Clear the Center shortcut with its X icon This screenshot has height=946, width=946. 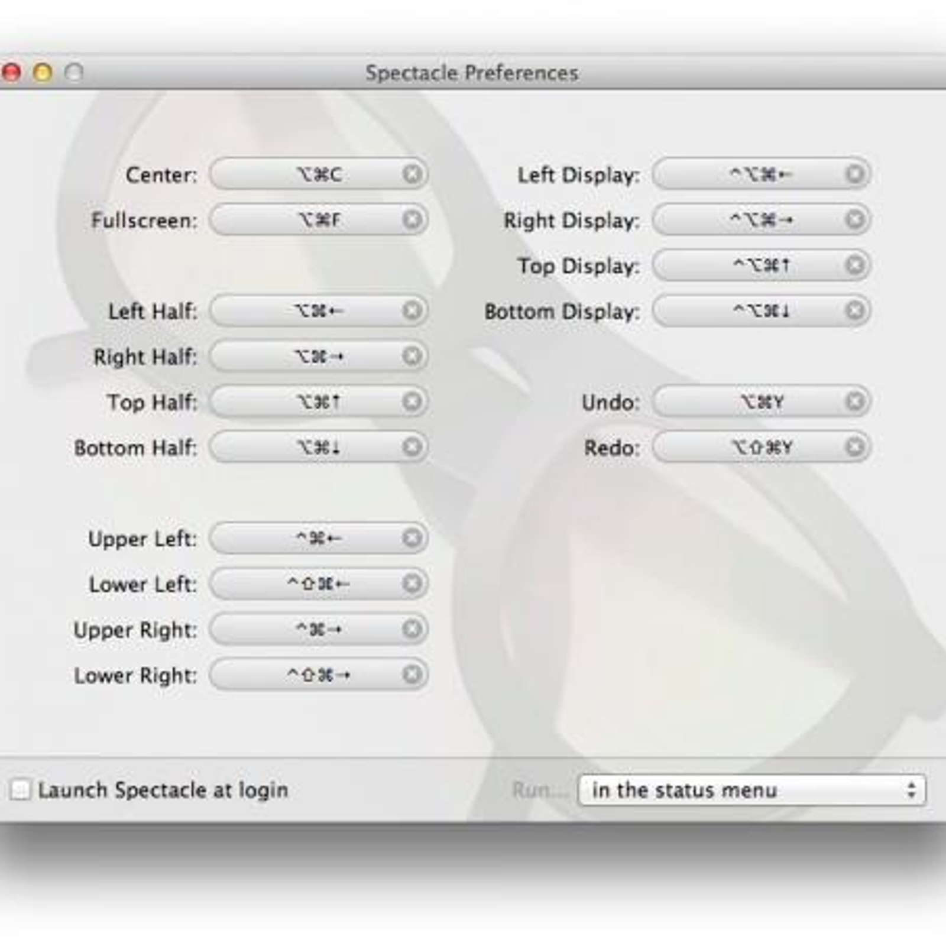(412, 174)
